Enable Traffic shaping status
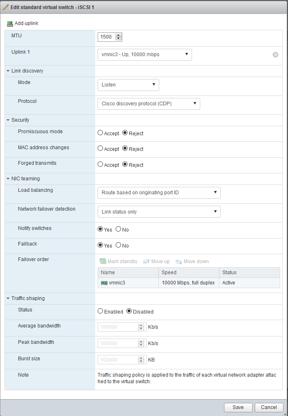Viewport: 288px width, 416px height. [100, 311]
